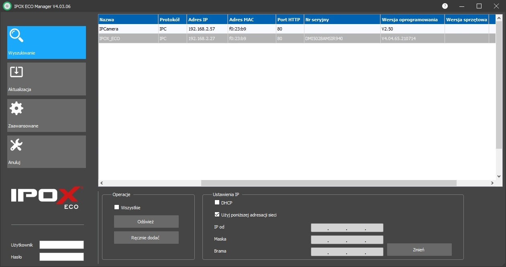Image resolution: width=506 pixels, height=267 pixels.
Task: Click firmware version V2.50
Action: pos(387,29)
